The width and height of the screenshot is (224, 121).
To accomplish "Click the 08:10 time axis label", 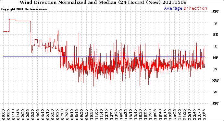I will click(72, 115).
